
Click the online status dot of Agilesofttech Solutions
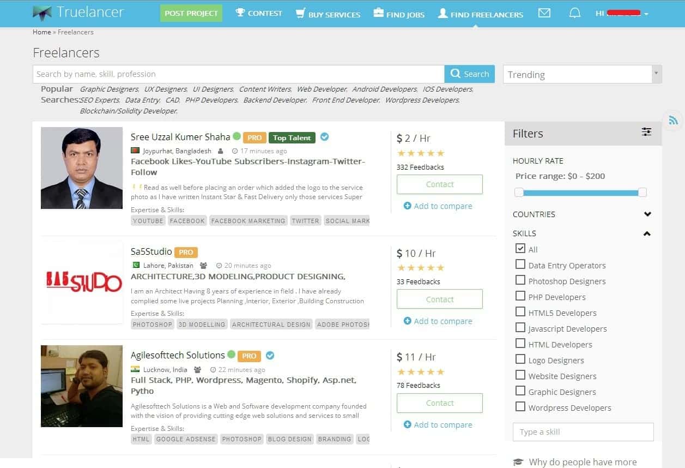[x=231, y=355]
